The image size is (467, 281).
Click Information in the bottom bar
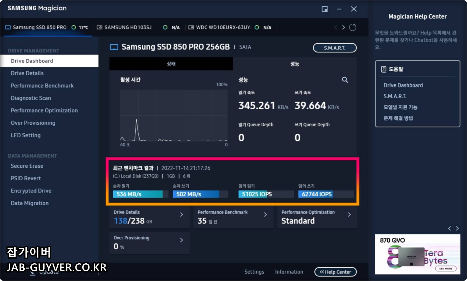click(289, 272)
